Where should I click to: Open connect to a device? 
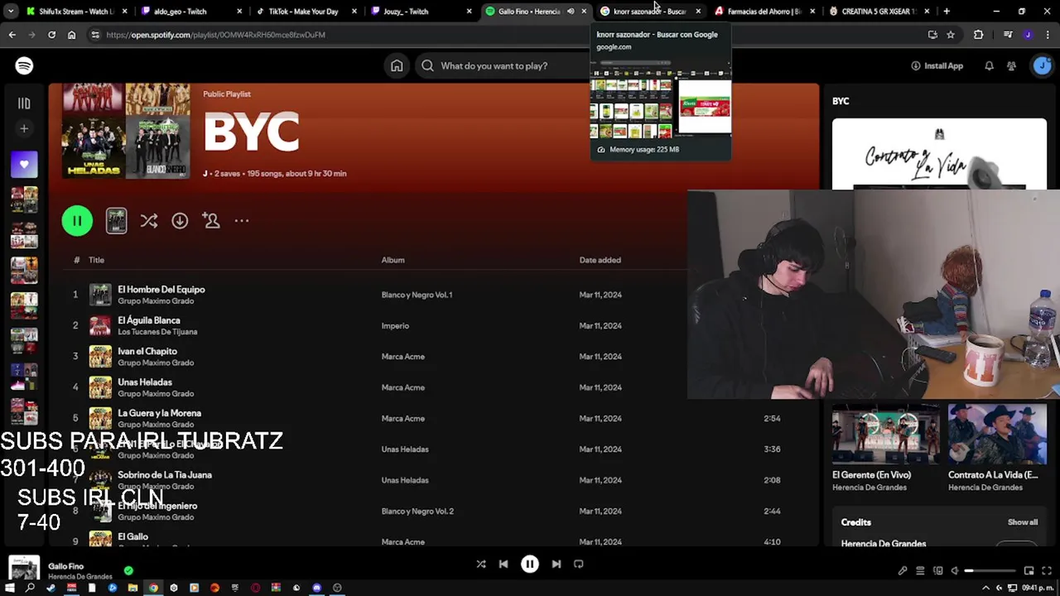[x=937, y=570]
